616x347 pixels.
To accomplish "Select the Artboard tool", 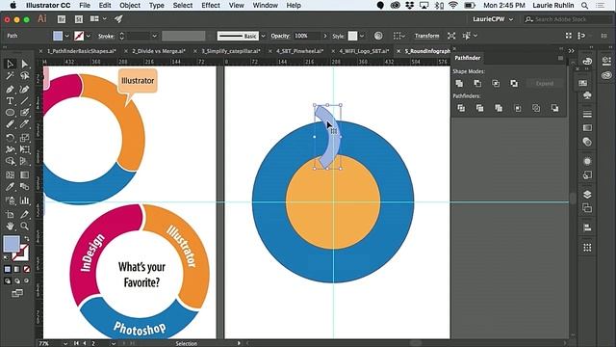I will pos(11,214).
